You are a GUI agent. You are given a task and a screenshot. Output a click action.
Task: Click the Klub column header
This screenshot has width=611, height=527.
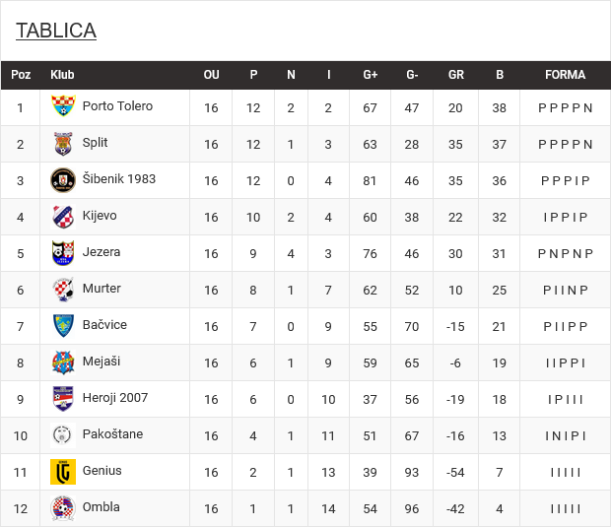click(62, 75)
